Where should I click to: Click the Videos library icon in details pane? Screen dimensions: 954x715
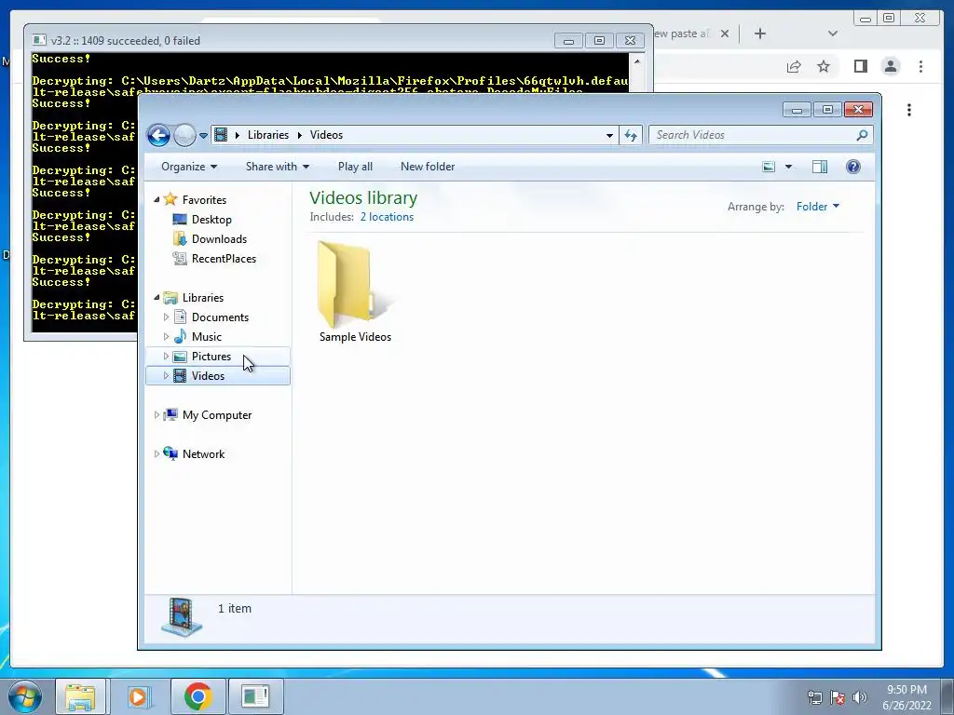click(x=182, y=616)
